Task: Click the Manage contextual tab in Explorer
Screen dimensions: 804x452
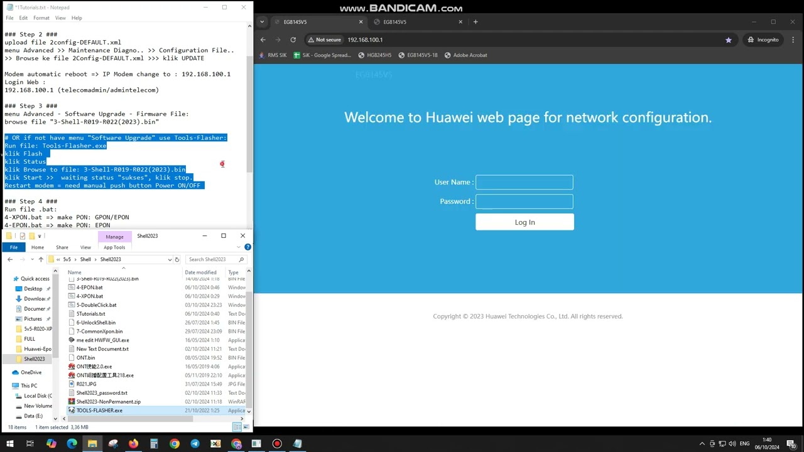Action: pyautogui.click(x=114, y=237)
